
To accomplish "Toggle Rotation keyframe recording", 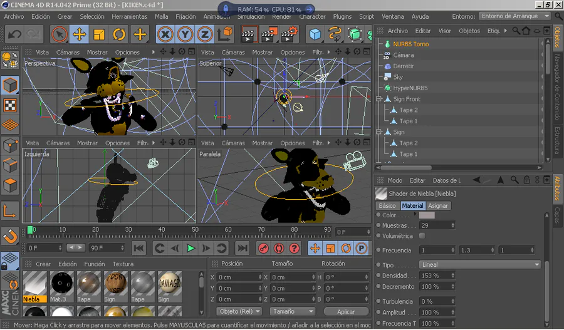I will click(346, 248).
